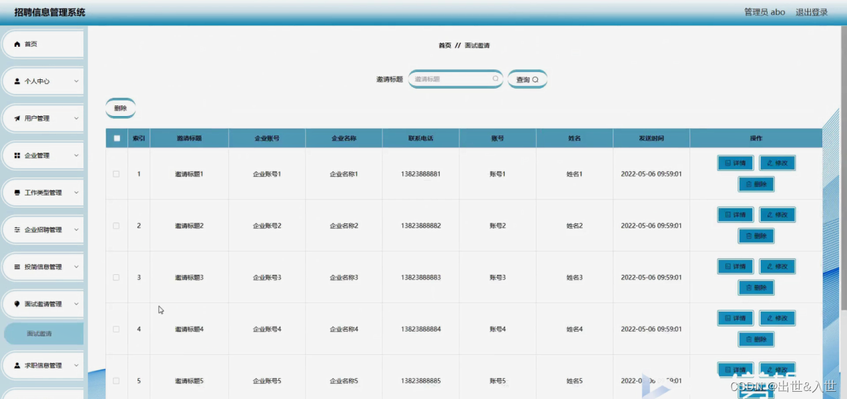Screen dimensions: 847x399
Task: Tick the checkbox for row 邀请标题3
Action: 116,278
